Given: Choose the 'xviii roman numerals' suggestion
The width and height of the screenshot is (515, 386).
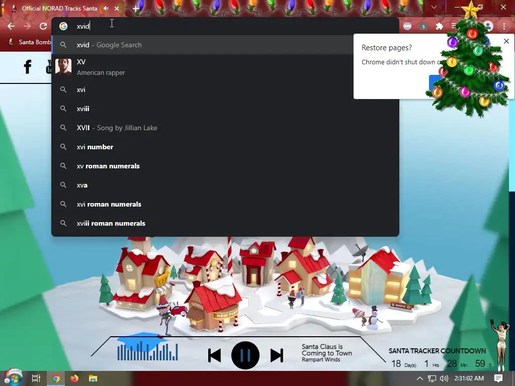Looking at the screenshot, I should (x=225, y=223).
